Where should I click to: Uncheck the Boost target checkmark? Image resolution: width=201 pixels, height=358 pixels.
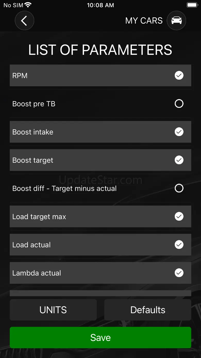[179, 160]
